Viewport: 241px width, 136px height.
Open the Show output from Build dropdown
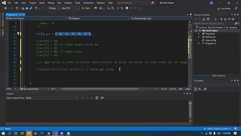[52, 98]
